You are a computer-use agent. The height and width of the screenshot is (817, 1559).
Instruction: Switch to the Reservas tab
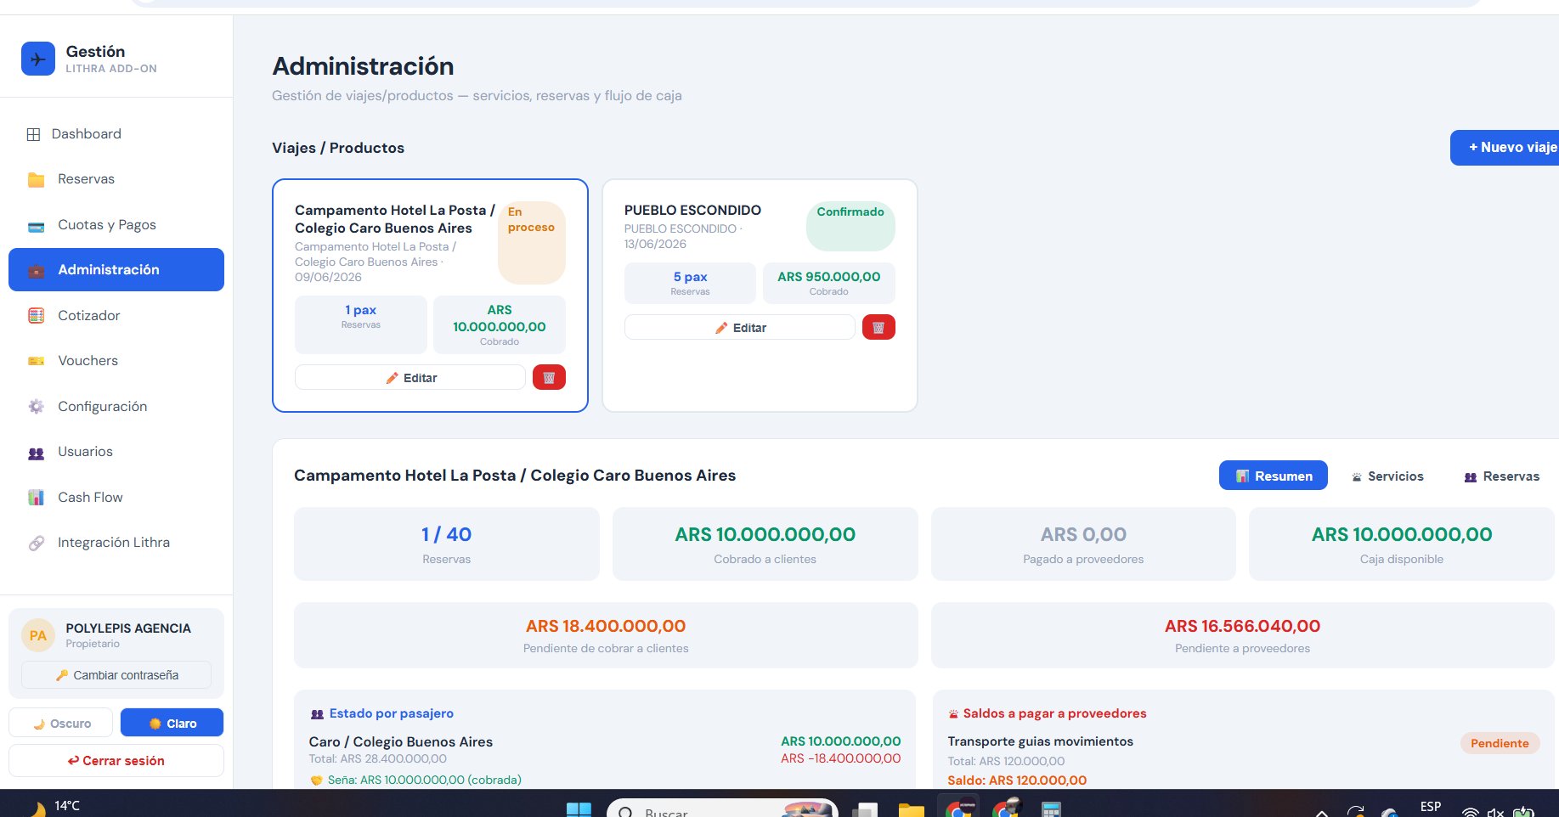pos(1501,476)
